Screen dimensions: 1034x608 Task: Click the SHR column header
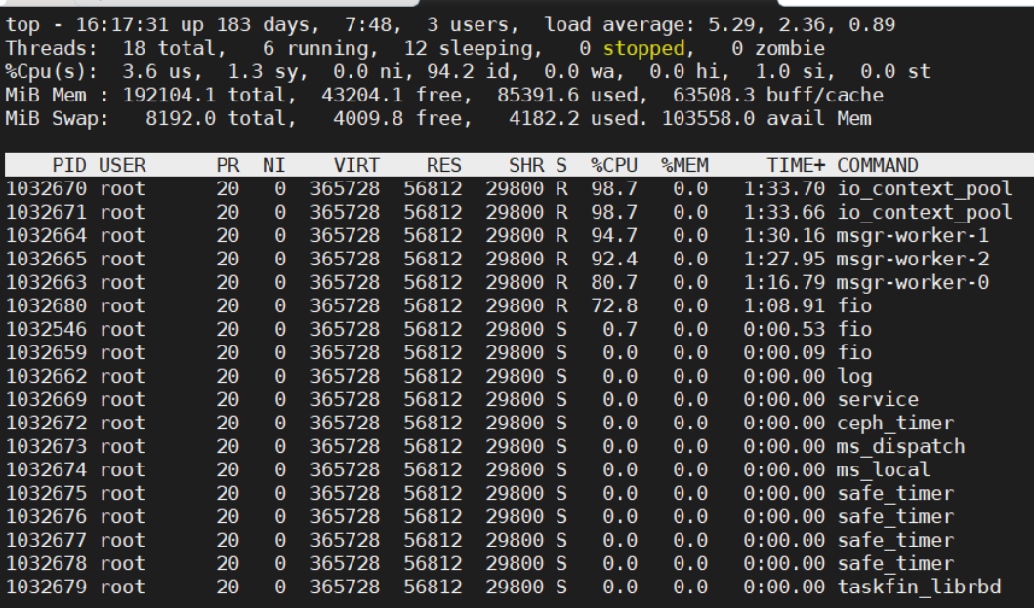(x=526, y=165)
